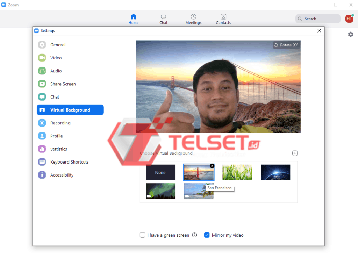The image size is (358, 266).
Task: Switch to Audio settings
Action: pyautogui.click(x=56, y=71)
